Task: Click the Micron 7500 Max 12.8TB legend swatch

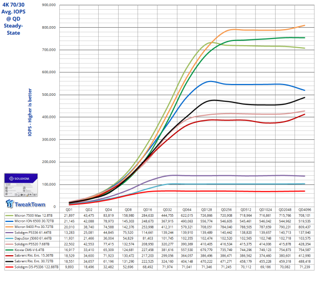Action: [x=10, y=215]
